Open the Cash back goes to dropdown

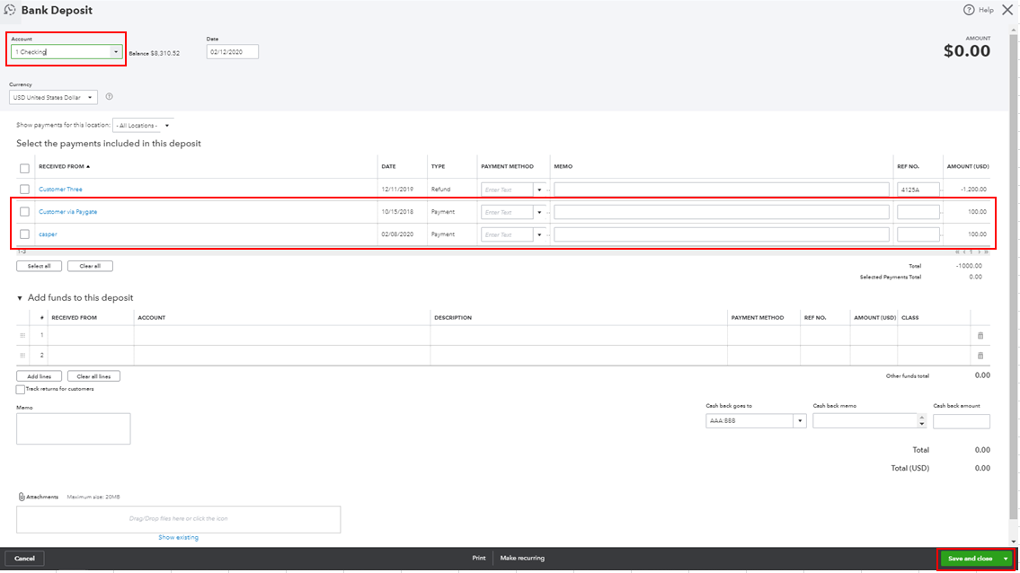(799, 421)
